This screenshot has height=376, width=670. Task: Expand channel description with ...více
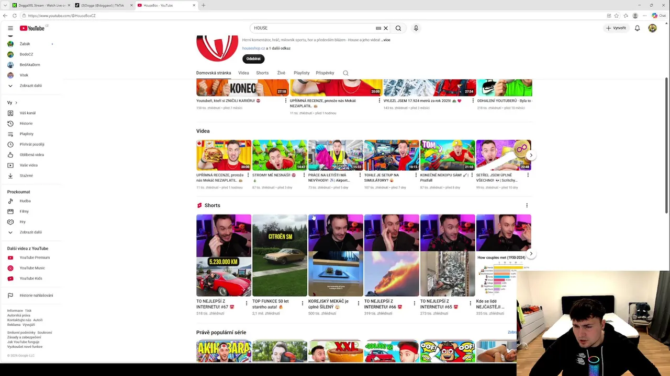pyautogui.click(x=385, y=40)
